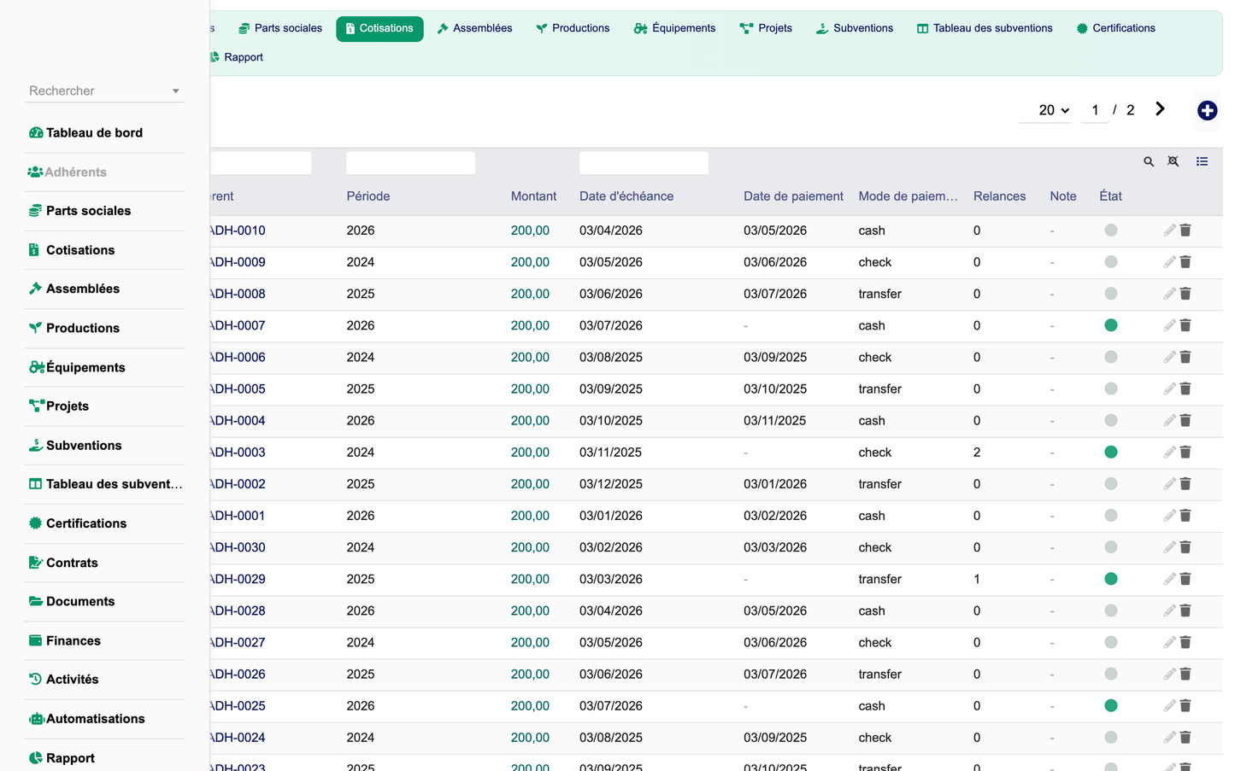The height and width of the screenshot is (771, 1235).
Task: Switch to Assemblées tab in top bar
Action: (474, 28)
